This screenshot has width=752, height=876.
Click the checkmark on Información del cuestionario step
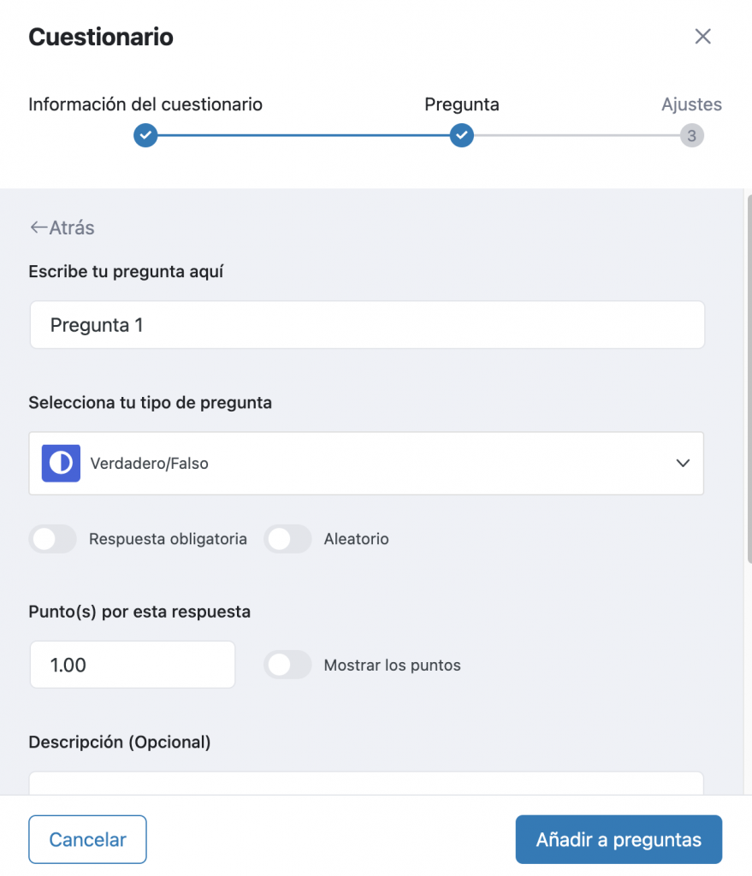145,135
